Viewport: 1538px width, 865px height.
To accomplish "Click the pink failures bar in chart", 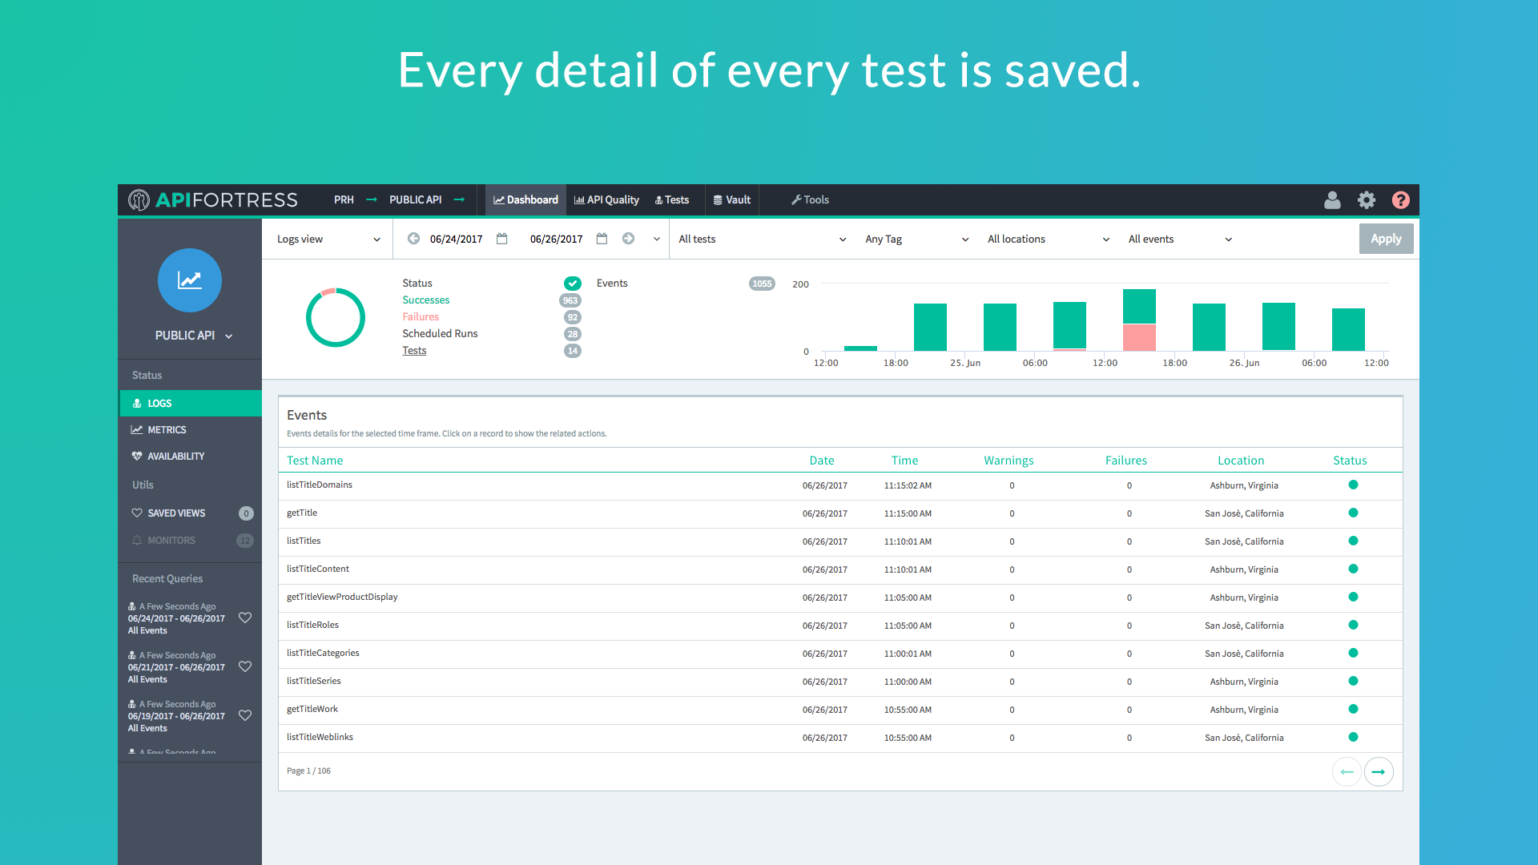I will tap(1139, 337).
